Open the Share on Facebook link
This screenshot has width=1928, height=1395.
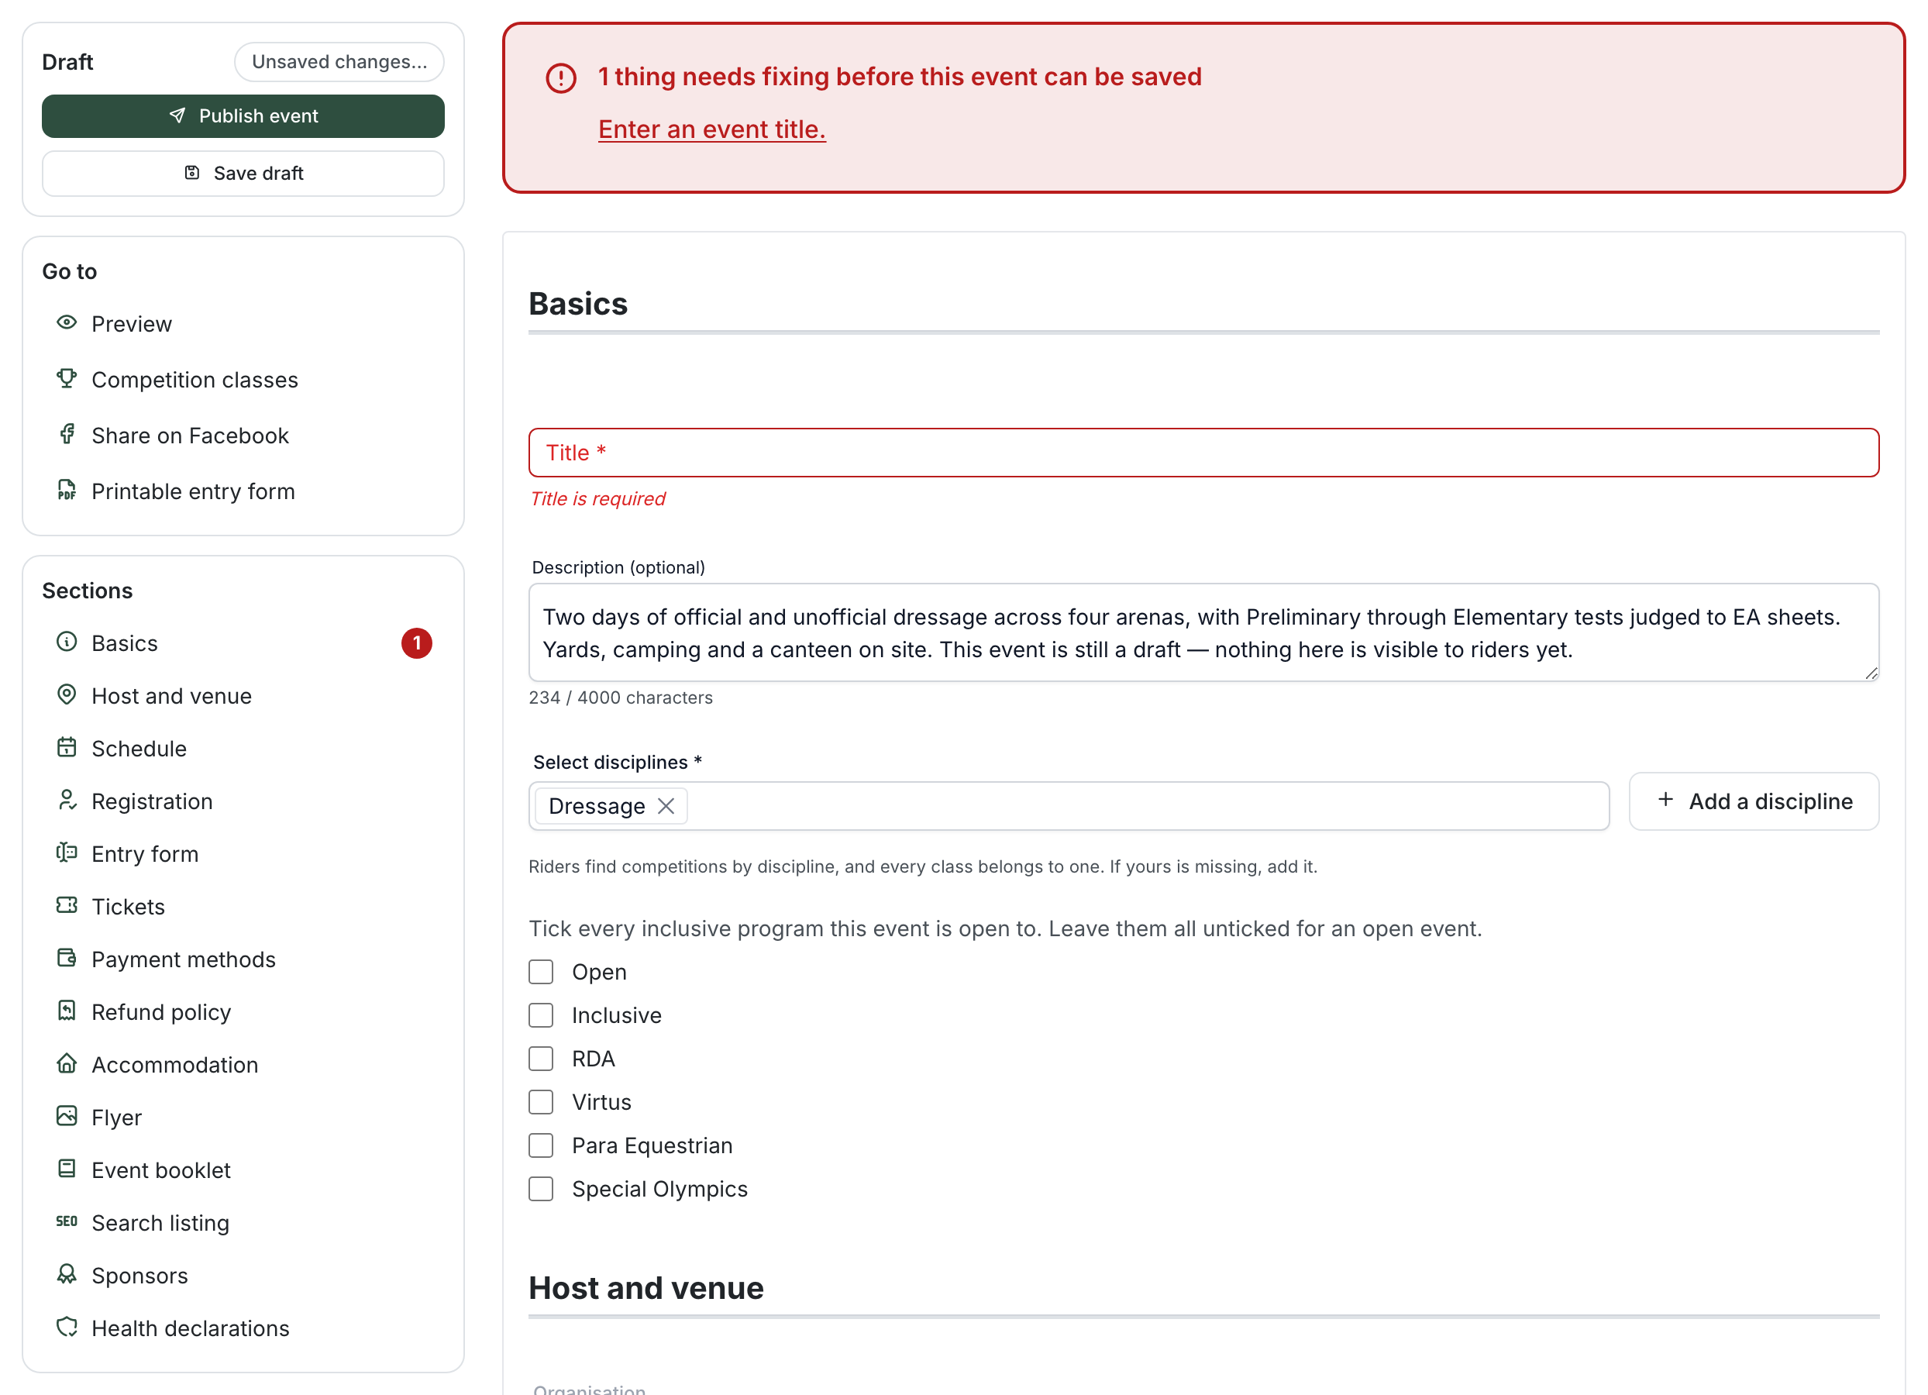[243, 436]
